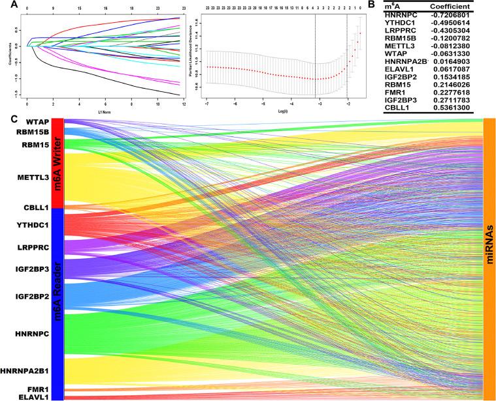Click the blue m6A Reader bar

58,304
